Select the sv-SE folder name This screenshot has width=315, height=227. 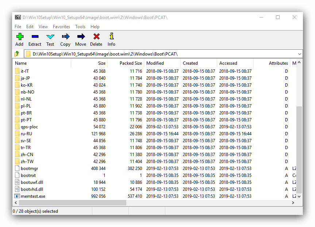(x=26, y=141)
